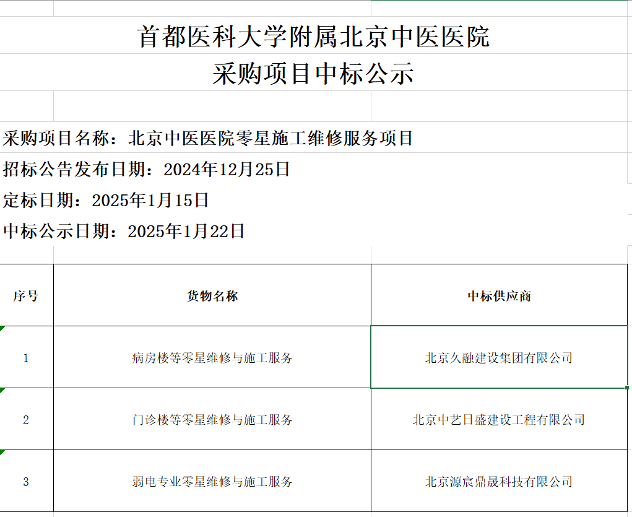Screen dimensions: 632x517
Task: Click the fill handle of the selected cell
Action: click(627, 388)
